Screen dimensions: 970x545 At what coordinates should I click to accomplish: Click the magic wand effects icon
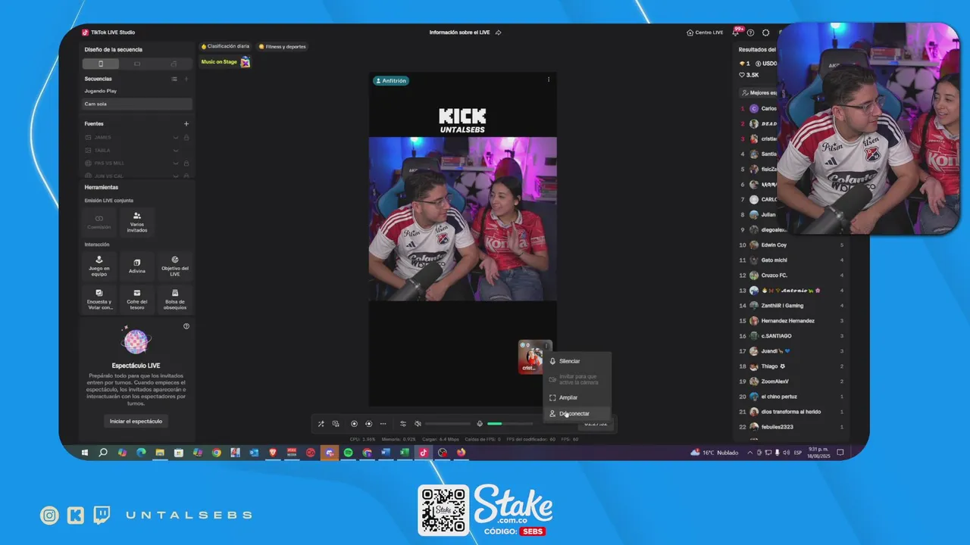click(x=321, y=424)
